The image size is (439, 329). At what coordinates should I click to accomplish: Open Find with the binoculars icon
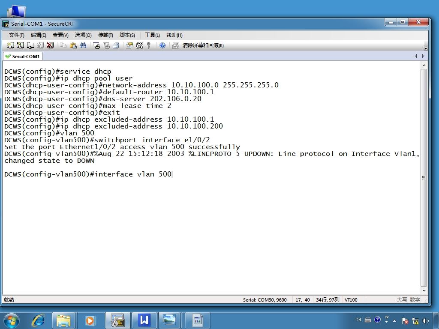83,45
